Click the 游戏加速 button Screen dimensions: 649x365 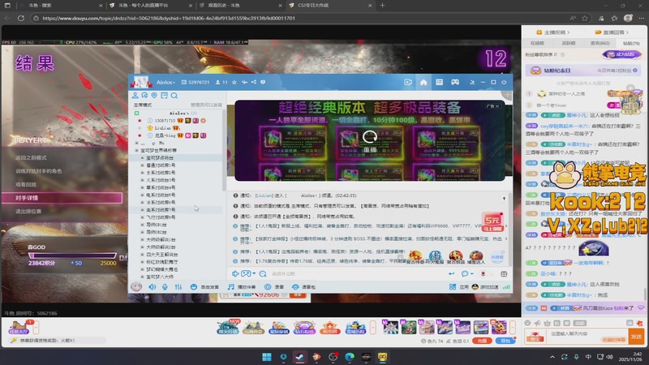[485, 287]
